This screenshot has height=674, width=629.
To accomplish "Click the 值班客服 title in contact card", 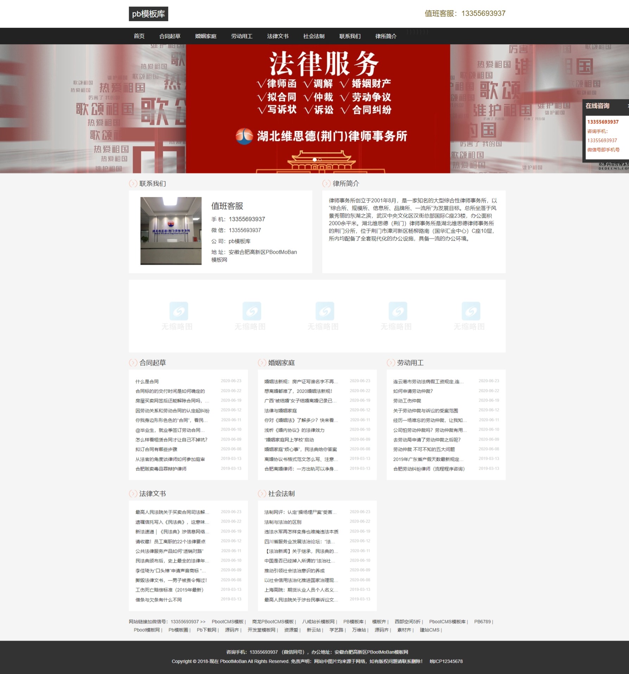I will (x=227, y=206).
